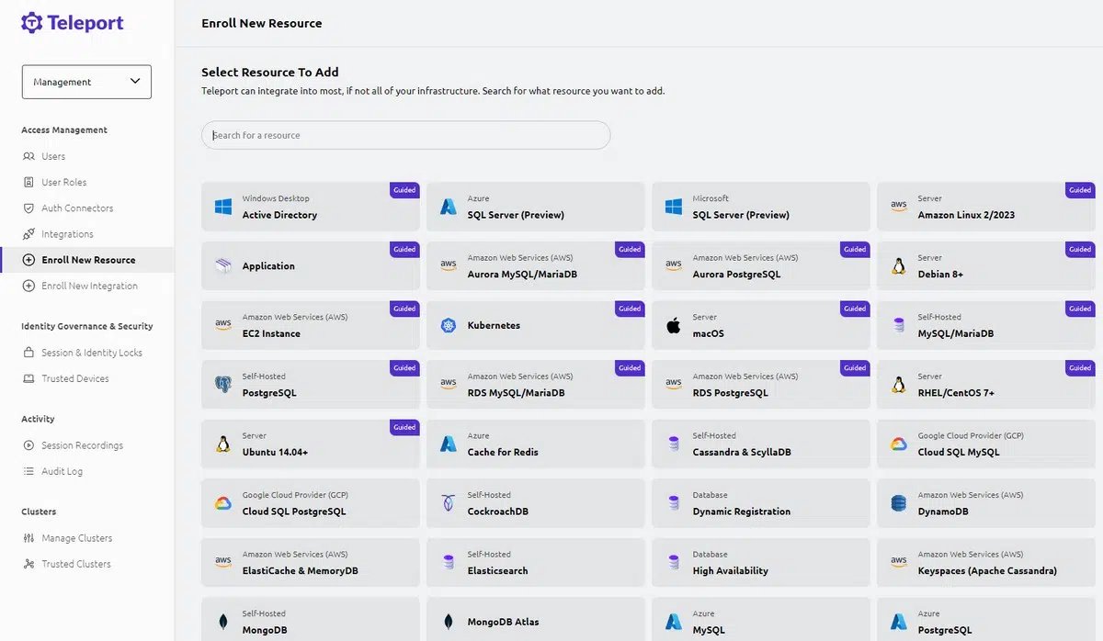Click the Teleport logo icon
Image resolution: width=1103 pixels, height=641 pixels.
(x=31, y=23)
